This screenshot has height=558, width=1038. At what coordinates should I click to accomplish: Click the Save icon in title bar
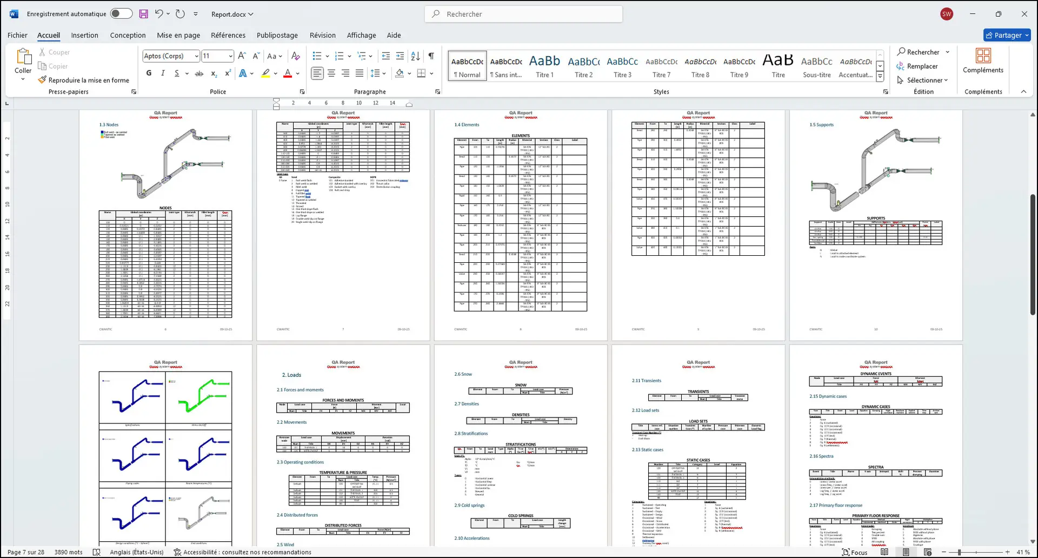pos(143,14)
